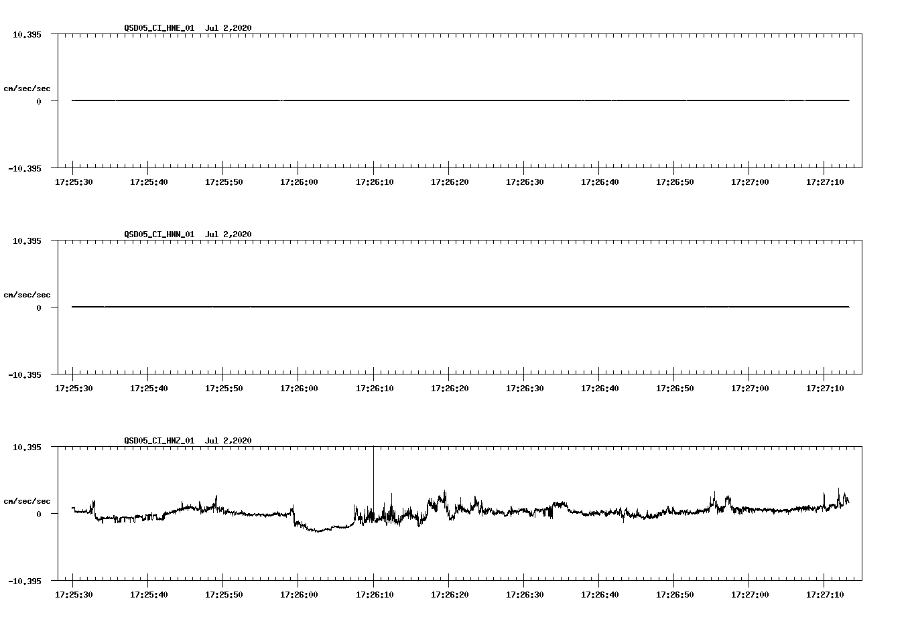Viewport: 910px width, 619px height.
Task: Click 17:26:50 time label under HNE plot
Action: click(x=675, y=182)
